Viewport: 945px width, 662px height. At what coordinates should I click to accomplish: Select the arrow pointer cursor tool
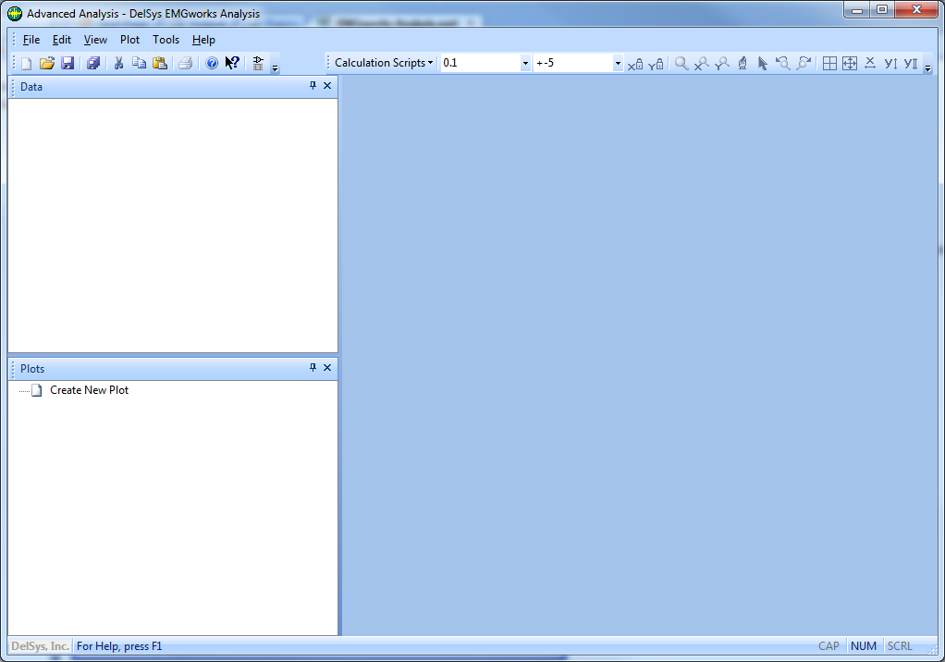pos(762,63)
